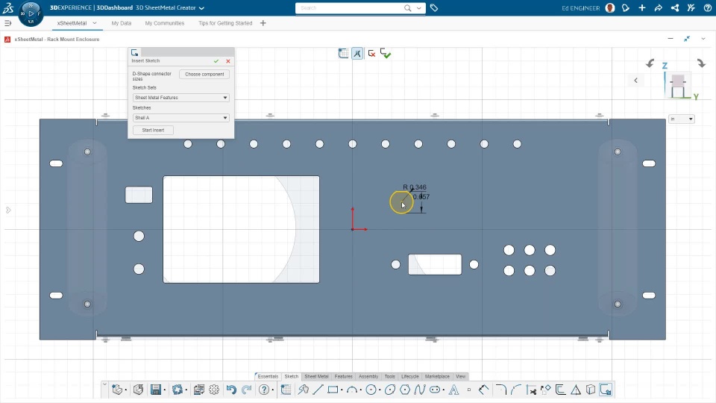Image resolution: width=716 pixels, height=403 pixels.
Task: Select the sketch Point tool
Action: click(x=469, y=390)
